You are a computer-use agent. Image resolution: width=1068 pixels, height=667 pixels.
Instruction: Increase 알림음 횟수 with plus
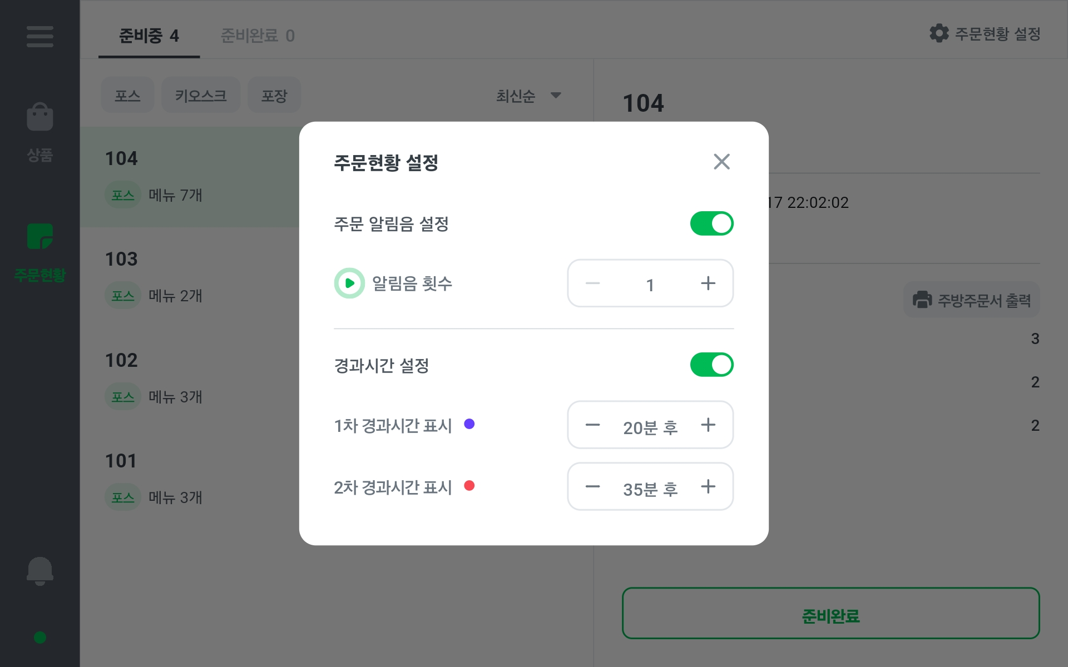coord(708,283)
